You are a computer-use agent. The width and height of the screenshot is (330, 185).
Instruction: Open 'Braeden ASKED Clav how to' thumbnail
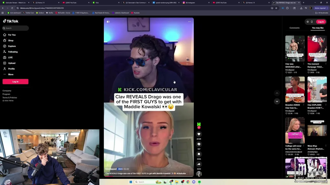[x=295, y=90]
